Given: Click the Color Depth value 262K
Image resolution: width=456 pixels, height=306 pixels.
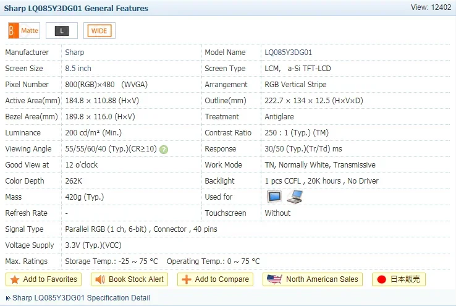Looking at the screenshot, I should 74,181.
